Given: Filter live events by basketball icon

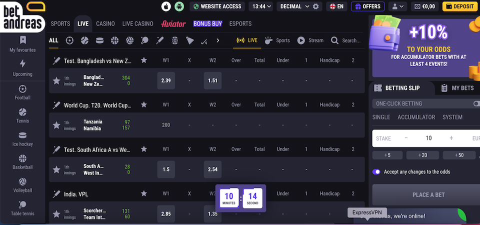Looking at the screenshot, I should pos(115,40).
